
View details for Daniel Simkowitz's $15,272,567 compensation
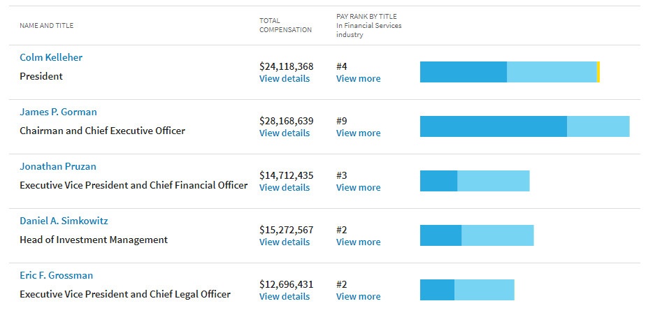[284, 242]
